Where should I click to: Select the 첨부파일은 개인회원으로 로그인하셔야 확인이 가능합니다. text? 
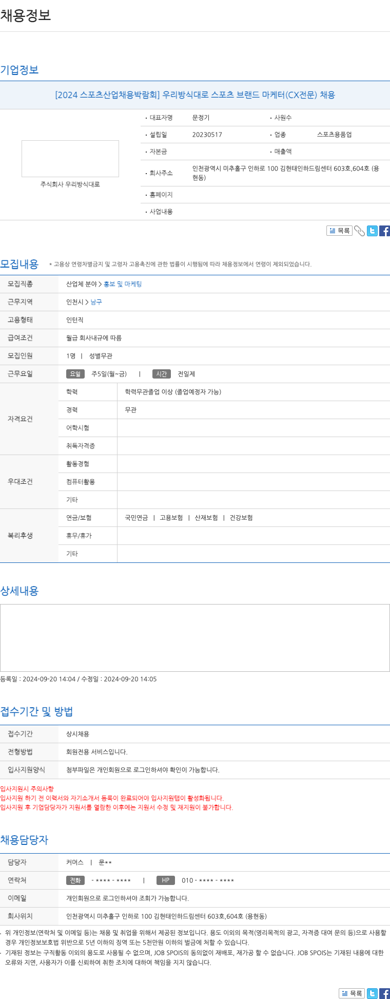143,770
